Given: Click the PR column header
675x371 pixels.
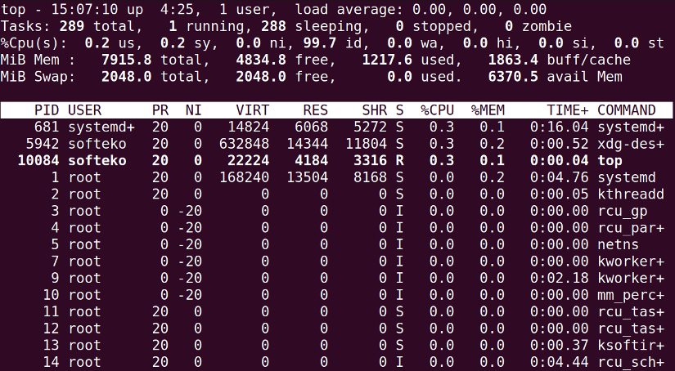Looking at the screenshot, I should click(160, 110).
